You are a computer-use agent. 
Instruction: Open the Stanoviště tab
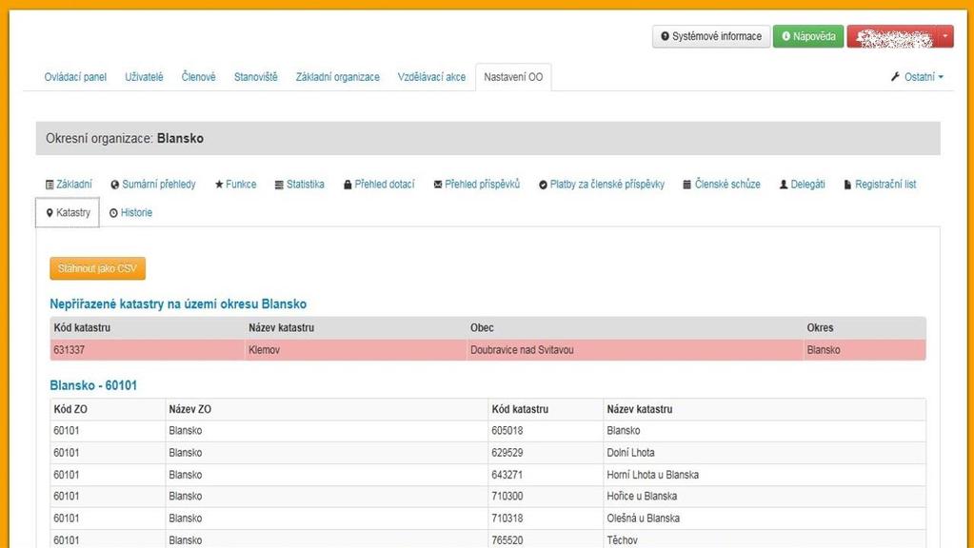[255, 77]
